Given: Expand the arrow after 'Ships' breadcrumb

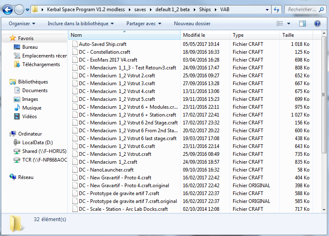Looking at the screenshot, I should [x=215, y=10].
